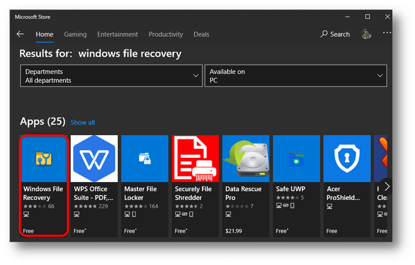Click the Windows File Recovery title
Viewport: 415px width, 265px height.
[43, 193]
